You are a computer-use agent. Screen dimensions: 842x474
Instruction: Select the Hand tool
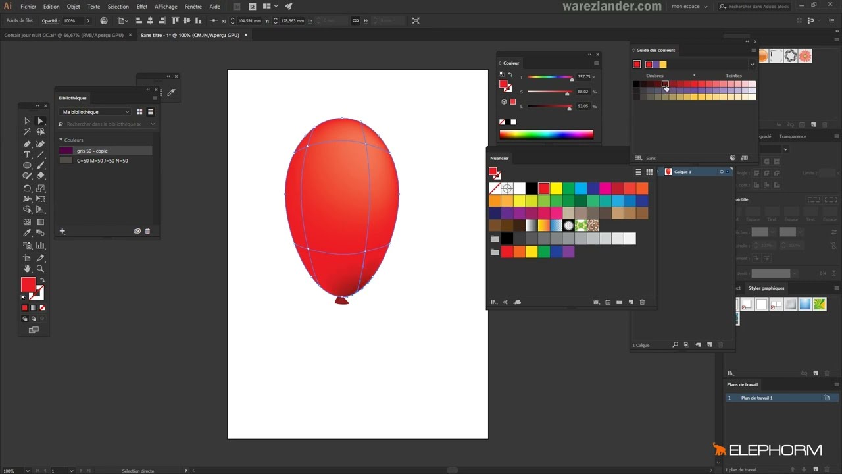coord(27,269)
